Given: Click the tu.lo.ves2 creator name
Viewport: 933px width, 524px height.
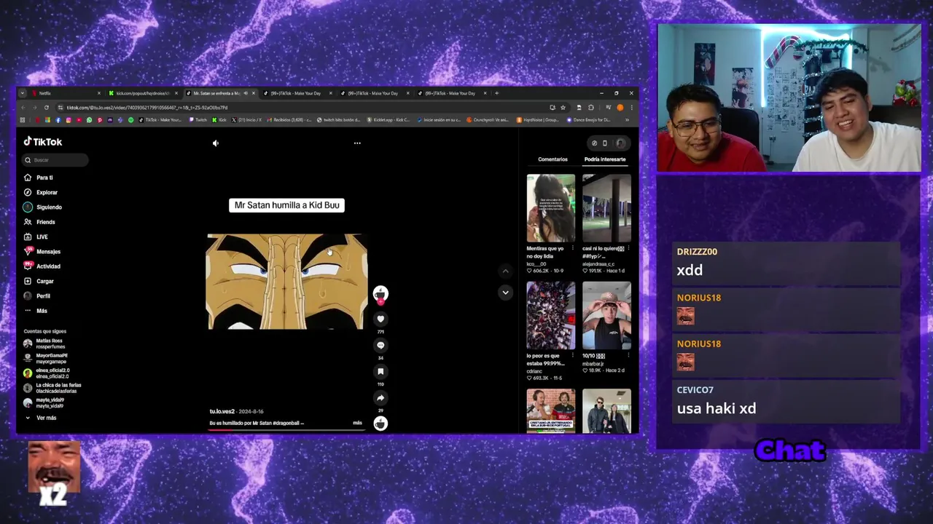Looking at the screenshot, I should pos(222,412).
